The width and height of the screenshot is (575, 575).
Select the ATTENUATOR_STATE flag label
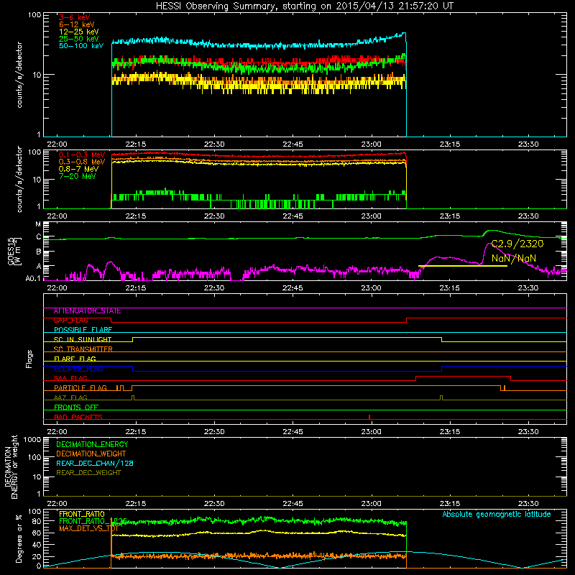pyautogui.click(x=87, y=311)
